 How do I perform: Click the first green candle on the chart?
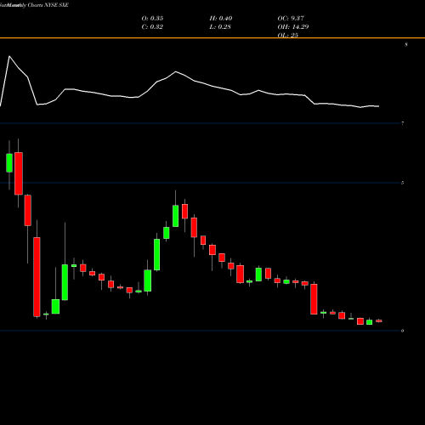tap(9, 163)
